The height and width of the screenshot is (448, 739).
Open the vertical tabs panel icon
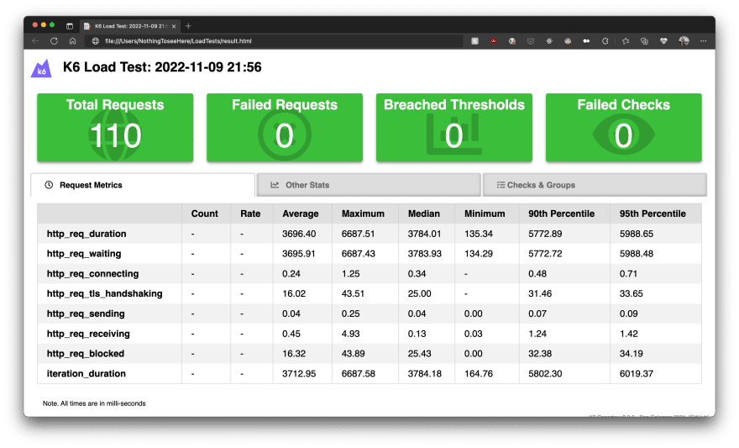[x=70, y=26]
